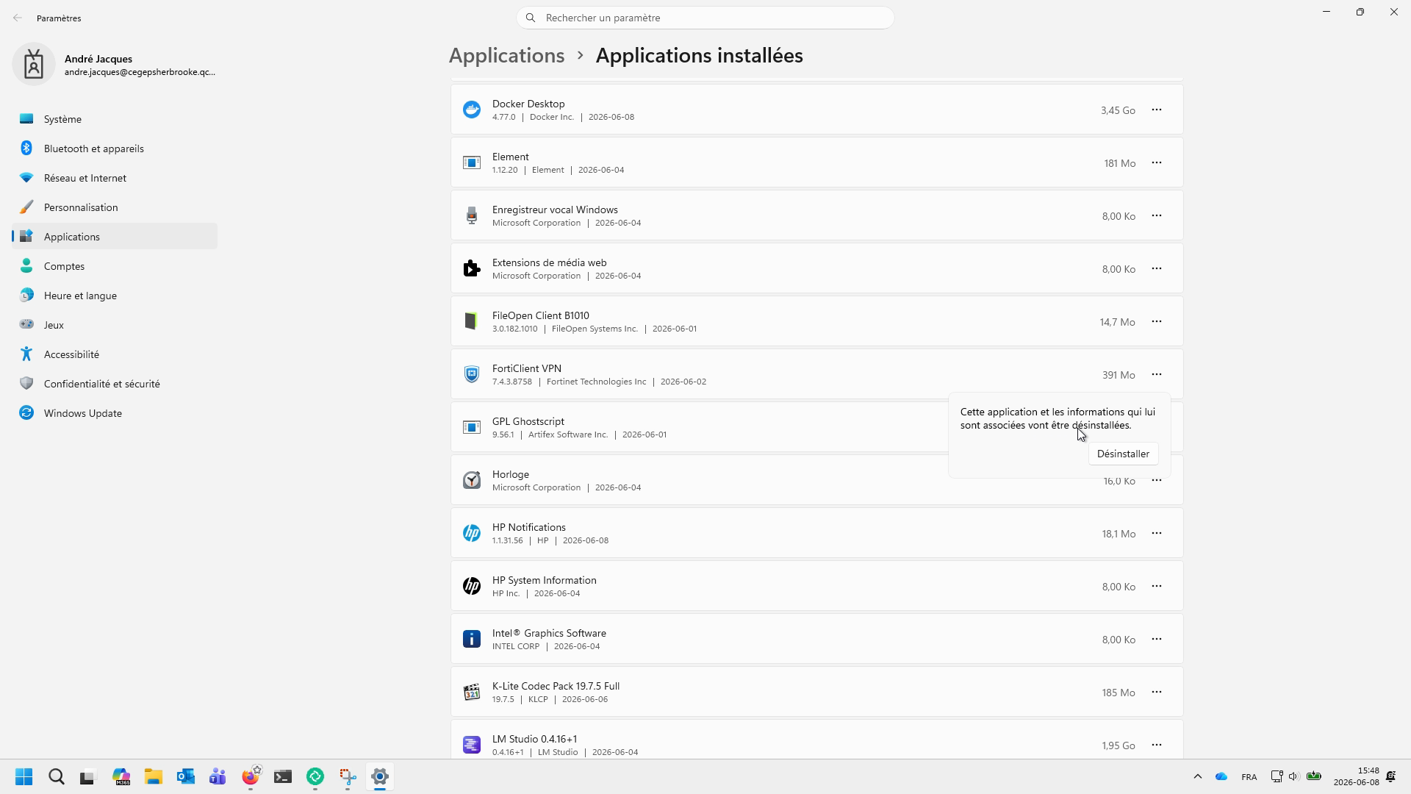The width and height of the screenshot is (1411, 794).
Task: Open Microsoft Teams from the taskbar
Action: point(218,776)
